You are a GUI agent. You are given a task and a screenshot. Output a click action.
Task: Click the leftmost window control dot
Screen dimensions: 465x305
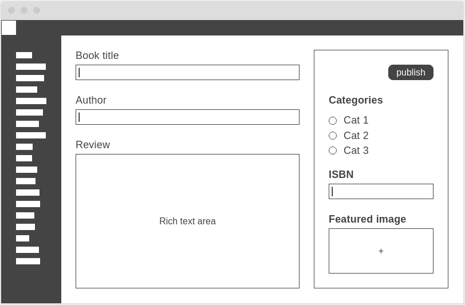click(x=11, y=10)
